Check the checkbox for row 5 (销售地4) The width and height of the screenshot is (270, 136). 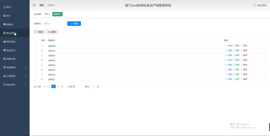(x=35, y=65)
